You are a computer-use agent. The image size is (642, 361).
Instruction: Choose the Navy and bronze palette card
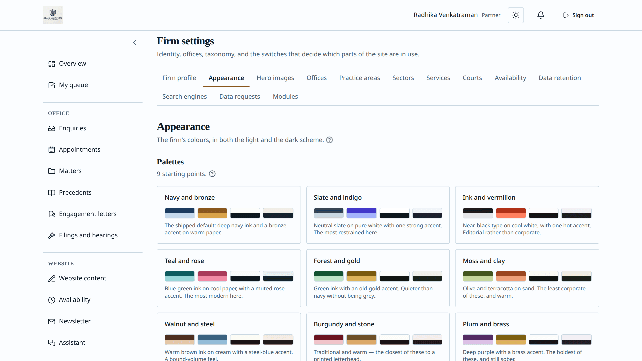(229, 215)
